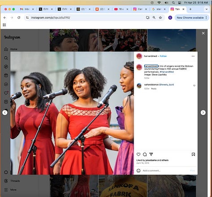The width and height of the screenshot is (212, 197).
Task: Click the Chrome back arrow
Action: [5, 18]
